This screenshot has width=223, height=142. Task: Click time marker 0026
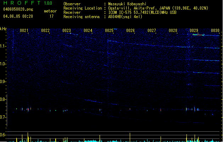point(130,31)
